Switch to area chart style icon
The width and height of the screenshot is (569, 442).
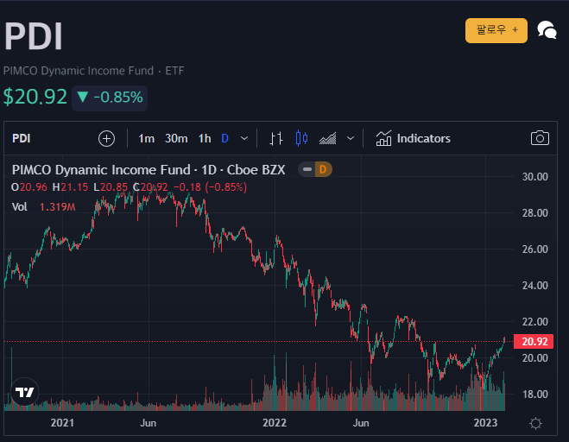[328, 138]
